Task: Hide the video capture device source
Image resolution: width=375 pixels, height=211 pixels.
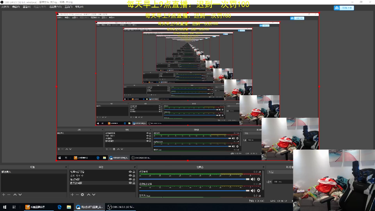Action: [x=130, y=172]
